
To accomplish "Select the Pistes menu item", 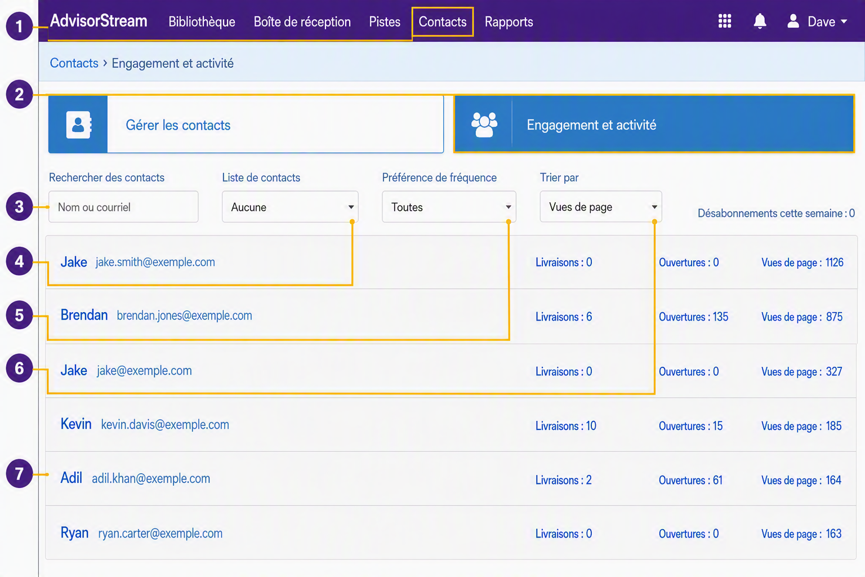I will [385, 22].
